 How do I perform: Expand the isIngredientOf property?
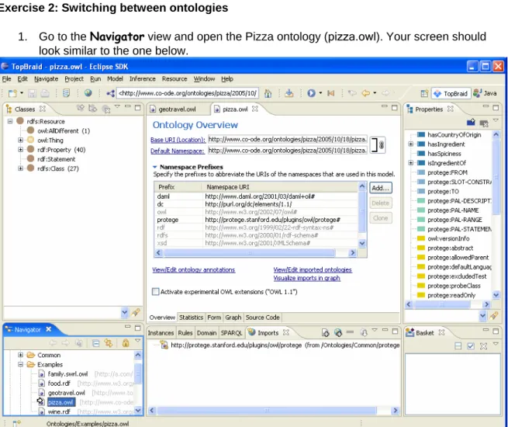pos(411,163)
